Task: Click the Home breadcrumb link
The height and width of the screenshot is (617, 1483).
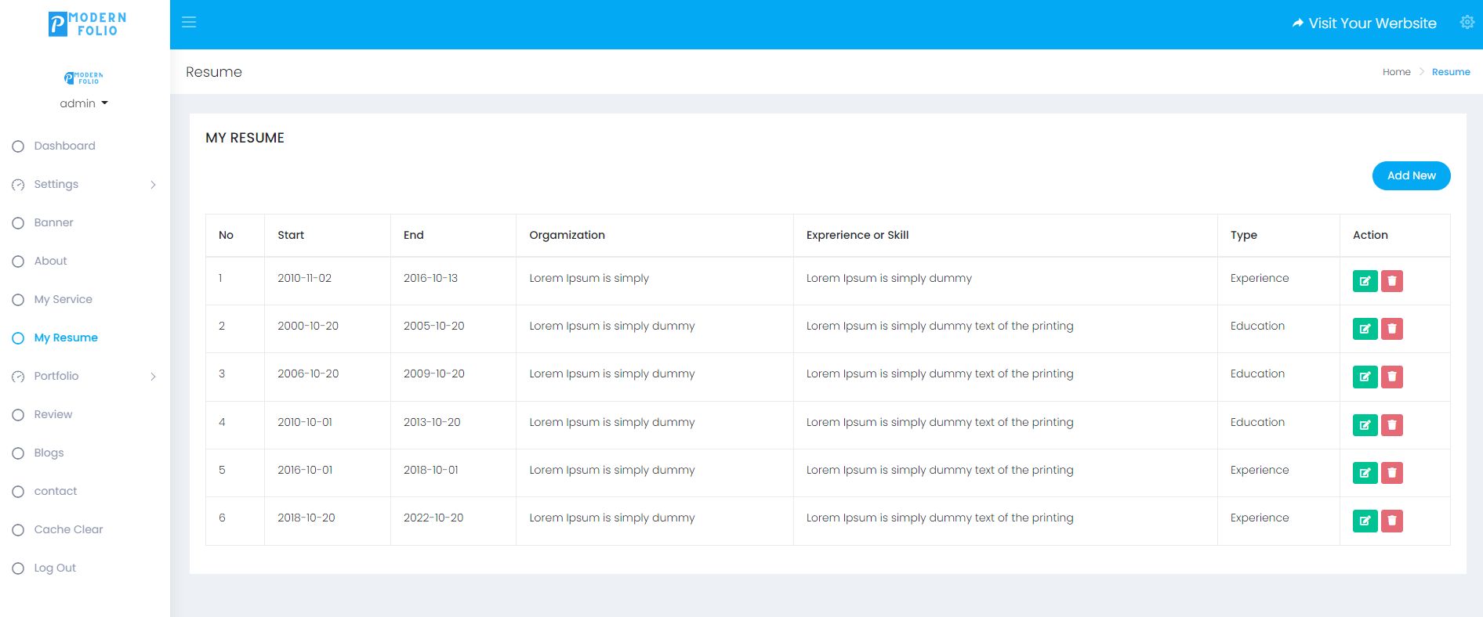Action: (1396, 72)
